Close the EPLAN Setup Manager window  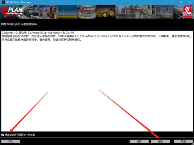pos(189,2)
